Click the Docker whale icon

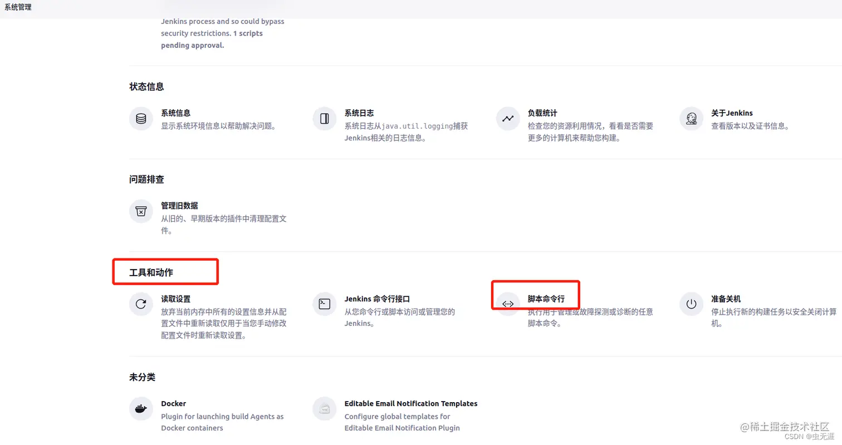pyautogui.click(x=141, y=408)
